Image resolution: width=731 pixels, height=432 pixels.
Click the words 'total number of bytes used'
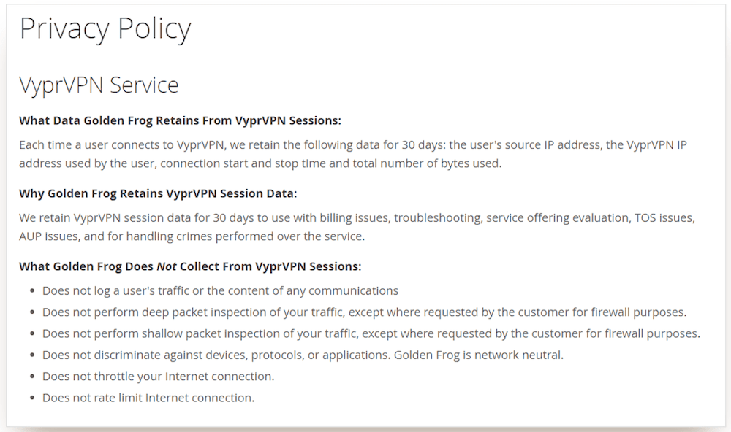tap(428, 163)
